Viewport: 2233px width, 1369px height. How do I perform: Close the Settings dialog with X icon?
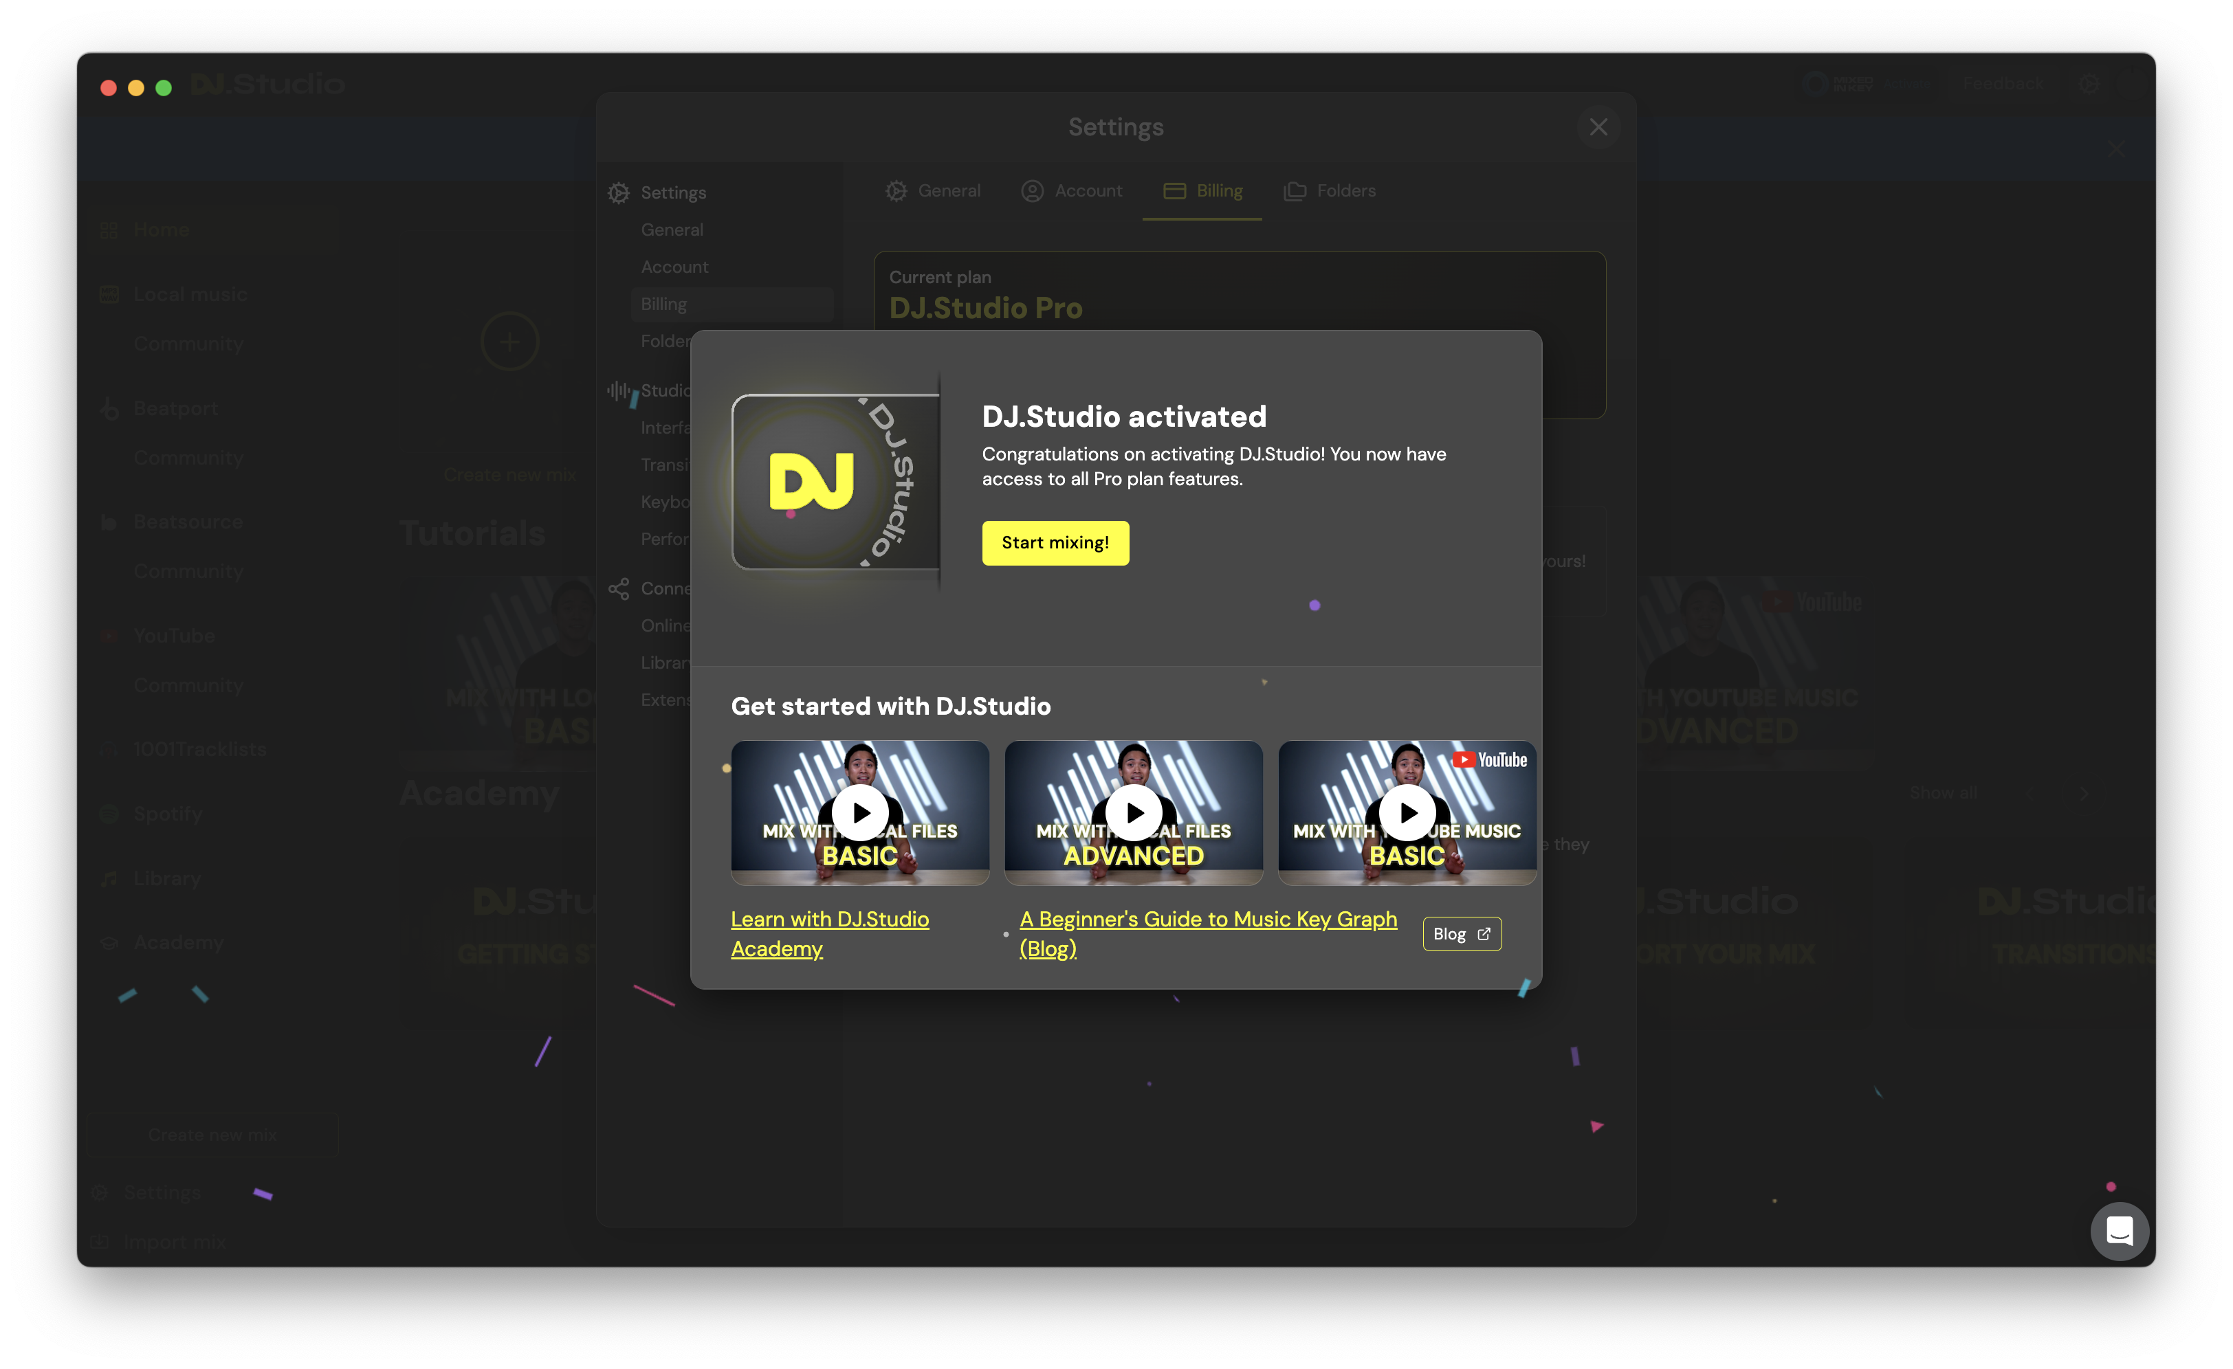(1598, 128)
